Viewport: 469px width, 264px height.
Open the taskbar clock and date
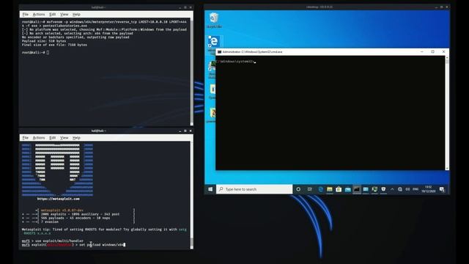click(x=428, y=189)
